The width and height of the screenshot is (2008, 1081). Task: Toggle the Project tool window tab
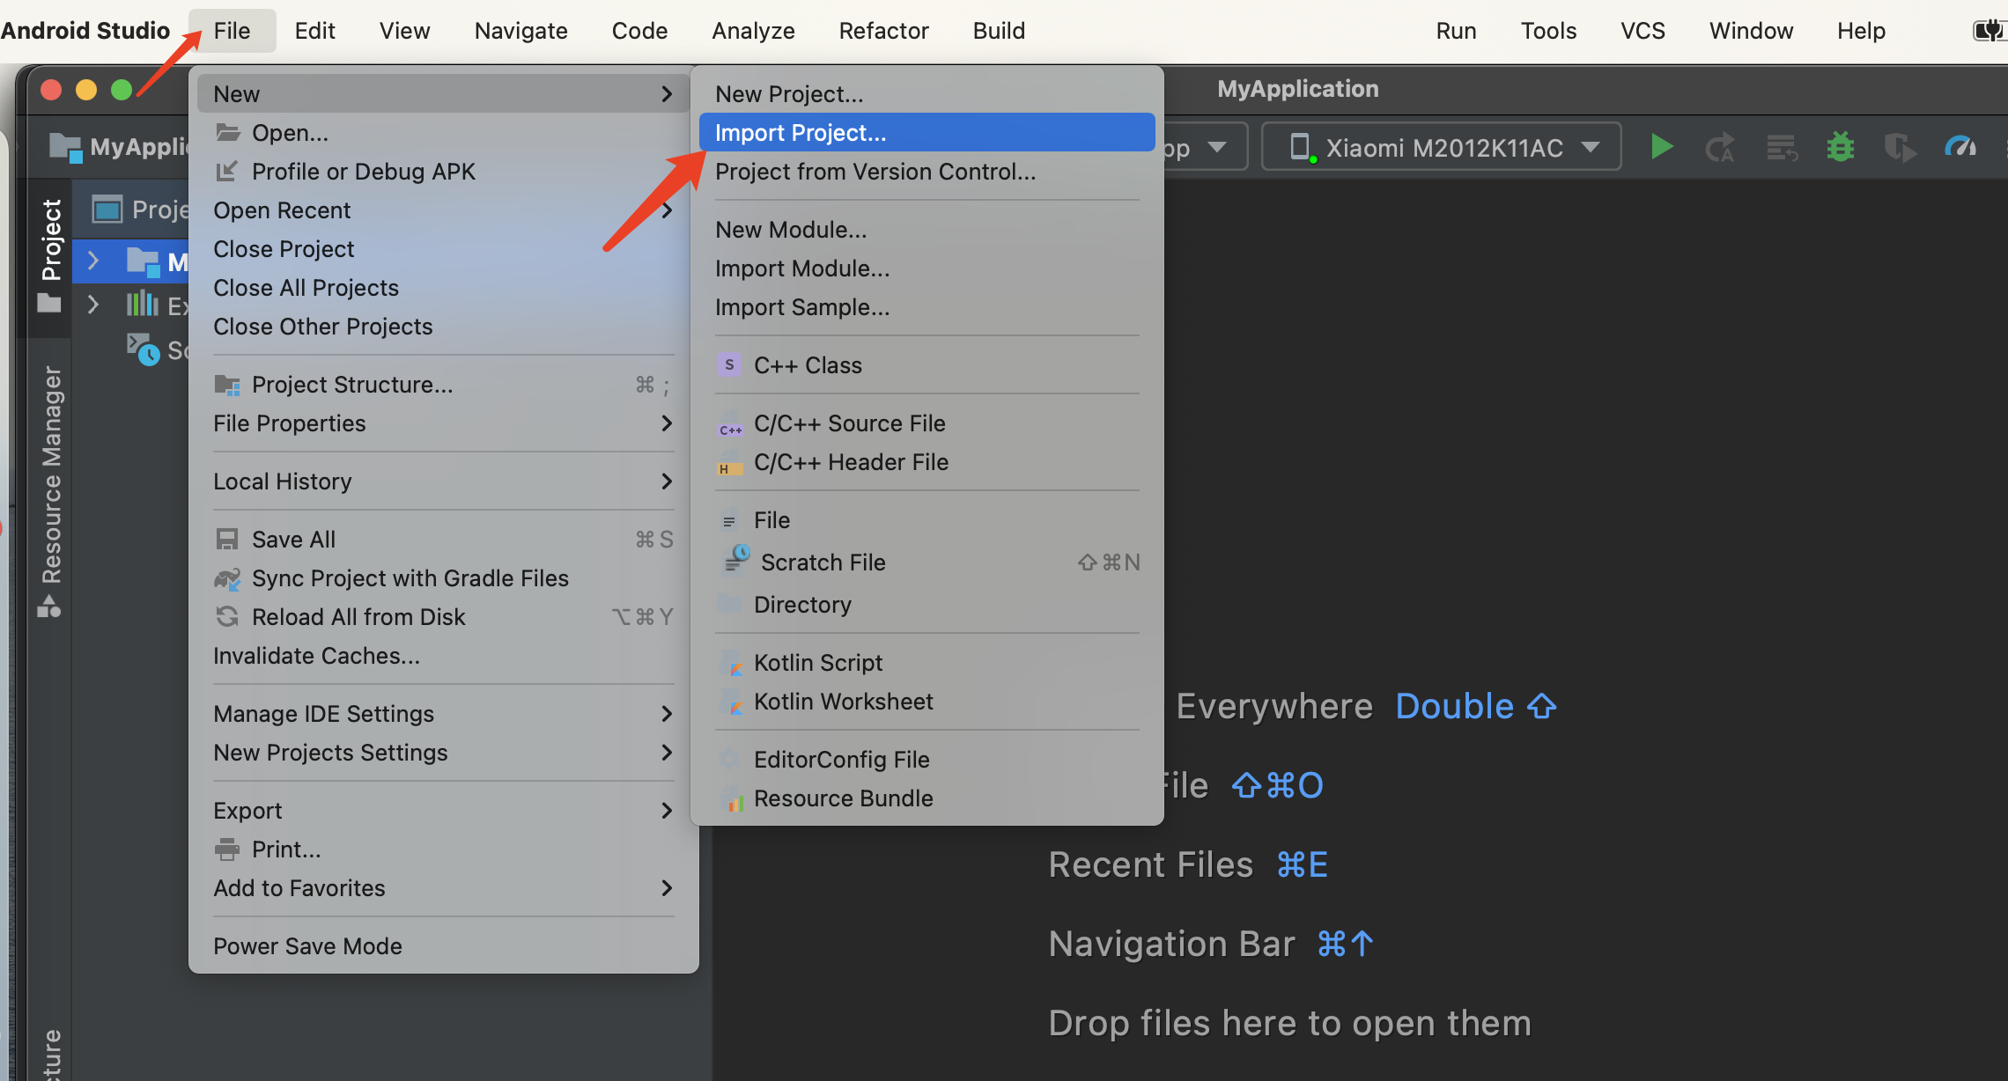tap(50, 255)
